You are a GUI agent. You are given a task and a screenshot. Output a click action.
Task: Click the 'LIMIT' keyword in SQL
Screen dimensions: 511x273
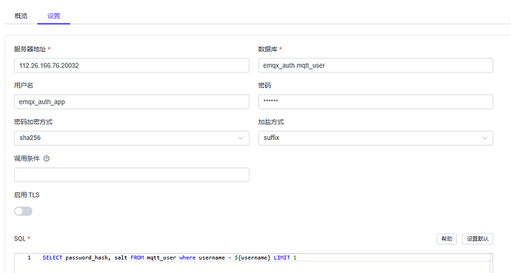[x=281, y=257]
